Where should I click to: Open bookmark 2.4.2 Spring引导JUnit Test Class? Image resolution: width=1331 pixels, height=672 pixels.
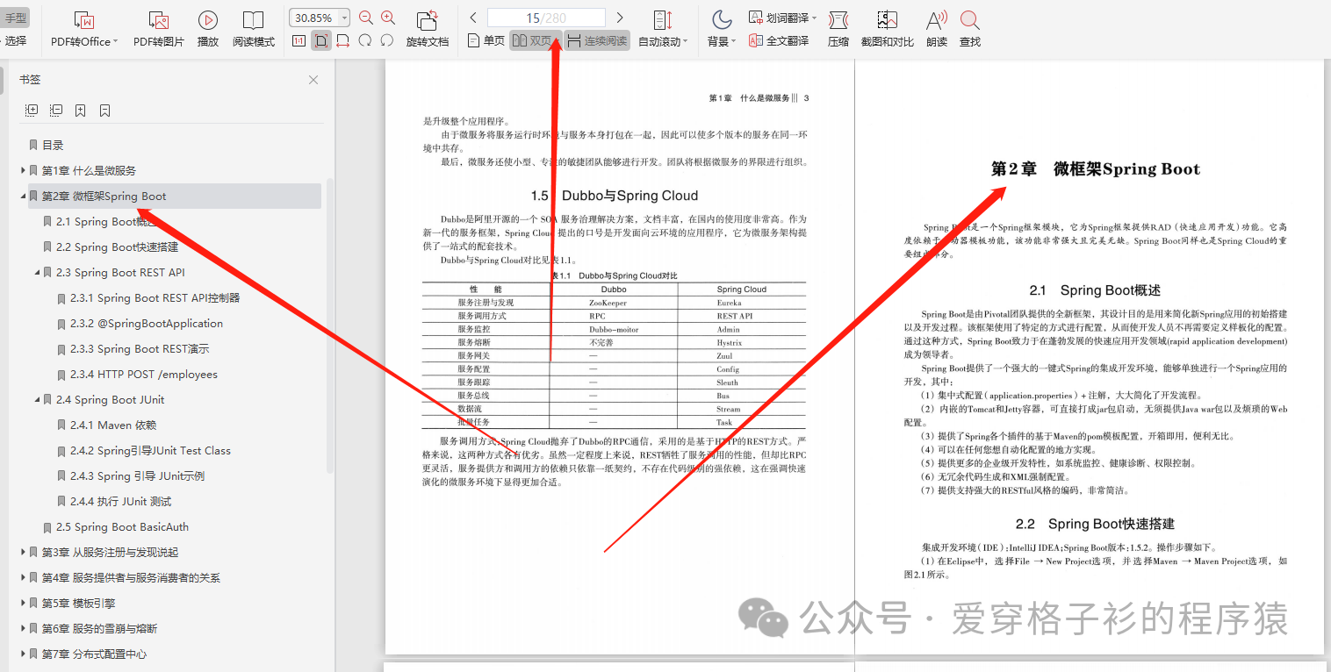[150, 451]
